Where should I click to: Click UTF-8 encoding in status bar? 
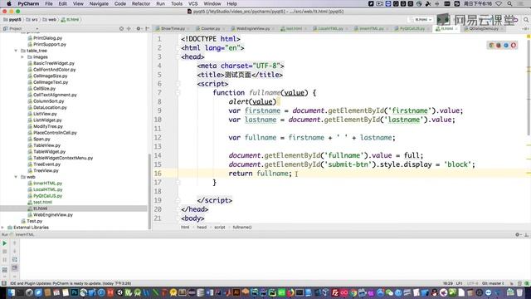(x=472, y=283)
